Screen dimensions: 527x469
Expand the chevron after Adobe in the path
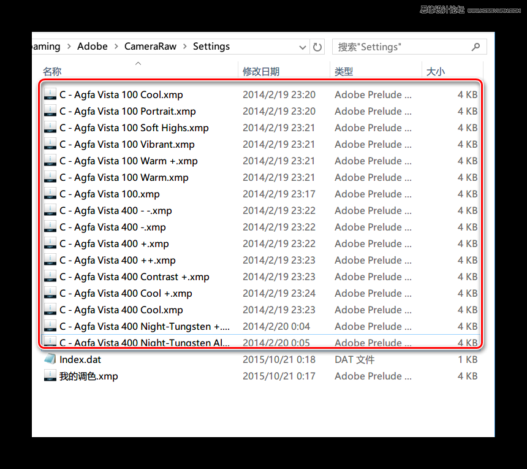[x=116, y=47]
